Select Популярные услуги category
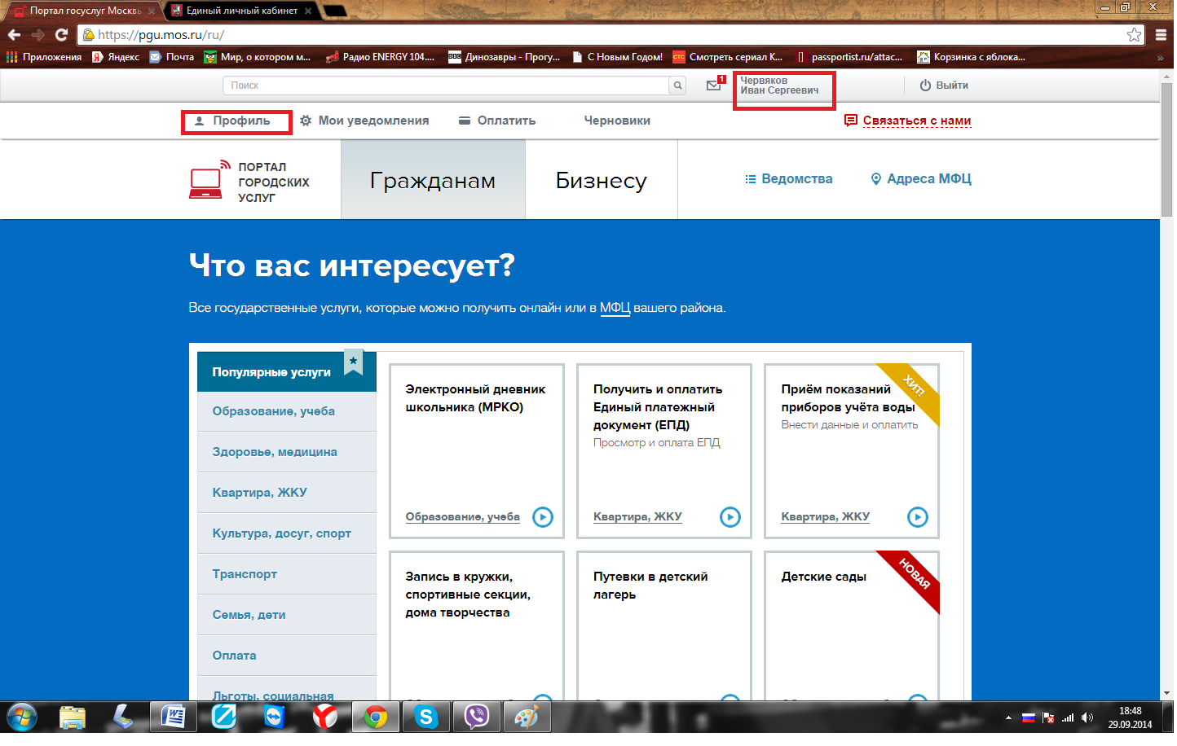 (x=287, y=372)
